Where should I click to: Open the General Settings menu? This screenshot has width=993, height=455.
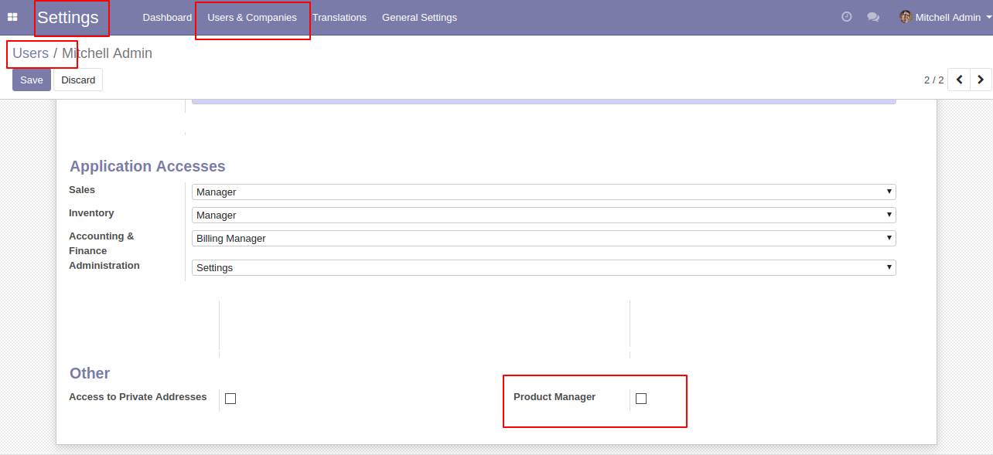coord(419,17)
